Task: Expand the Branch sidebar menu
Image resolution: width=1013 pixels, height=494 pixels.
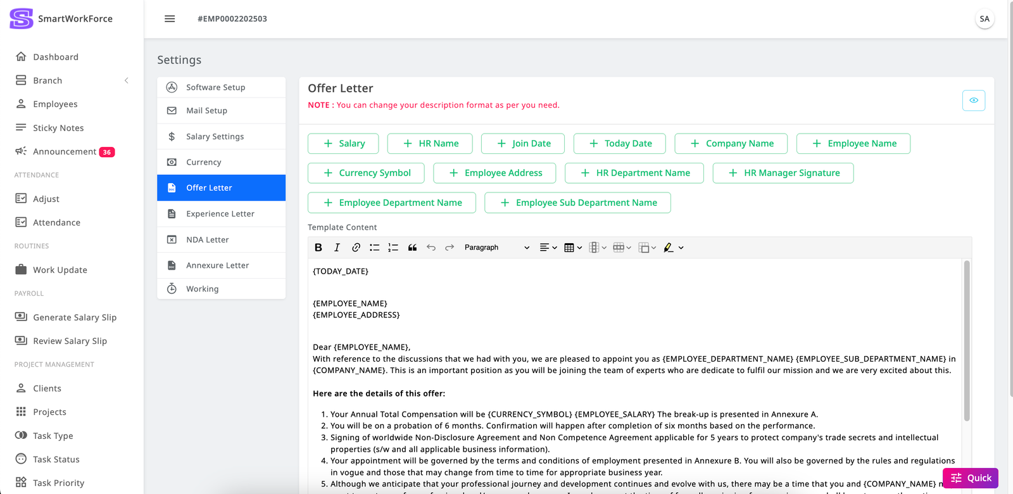Action: click(x=73, y=80)
